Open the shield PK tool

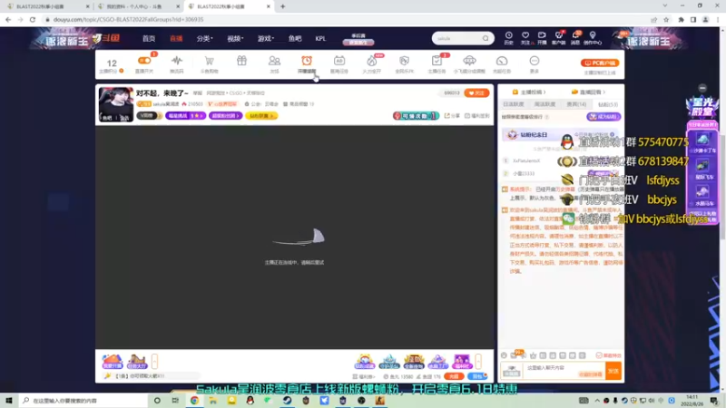pos(404,61)
